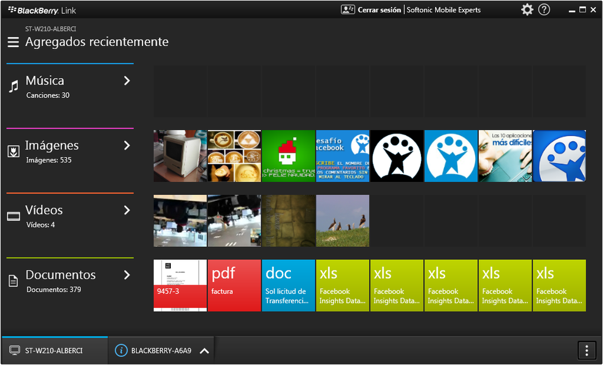
Task: Click the computer monitor icon in bottom tab
Action: tap(15, 350)
